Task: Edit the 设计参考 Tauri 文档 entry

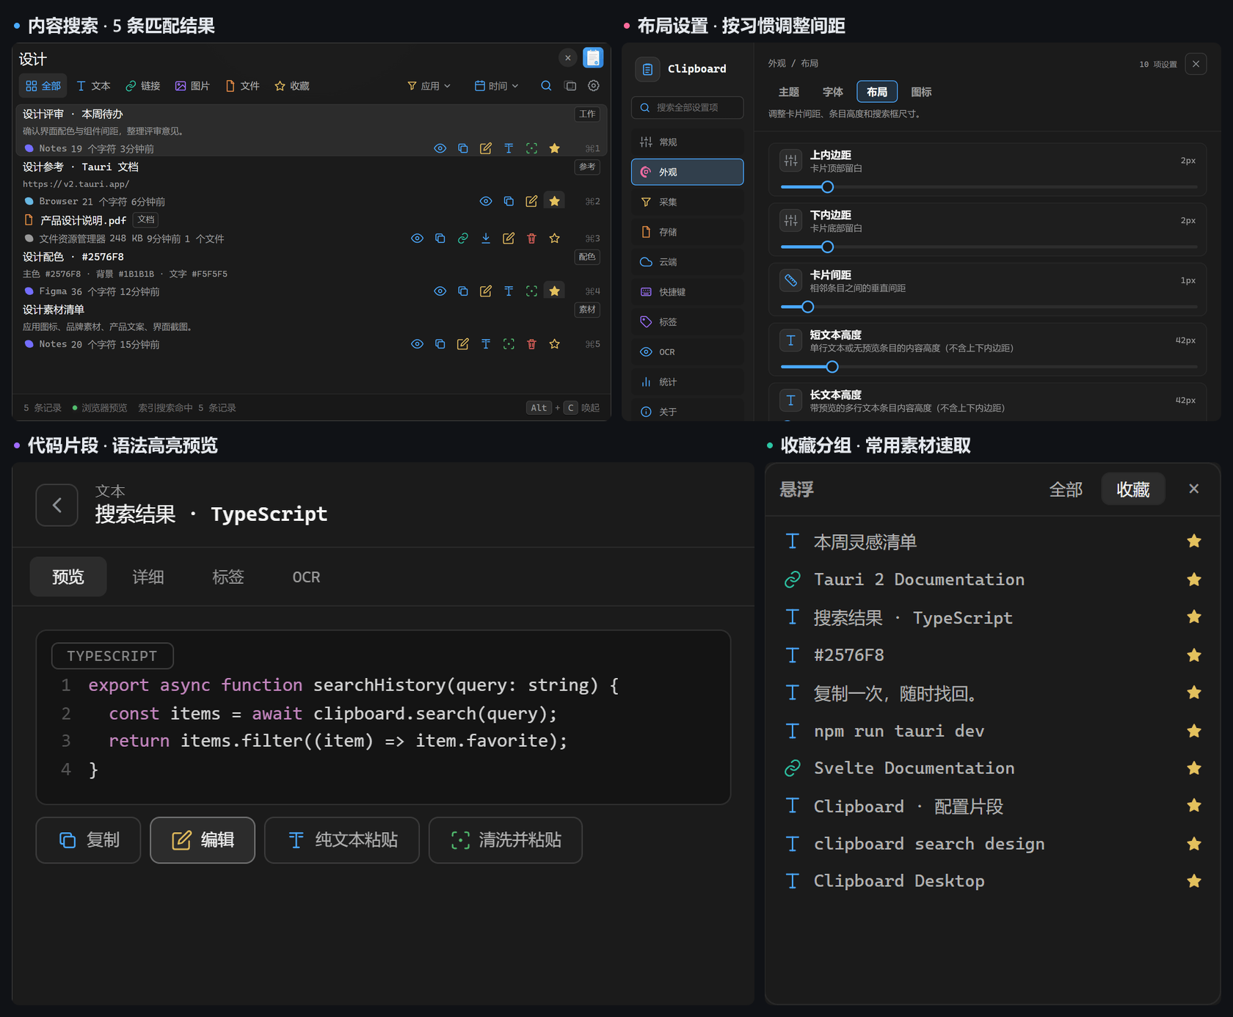Action: pos(531,201)
